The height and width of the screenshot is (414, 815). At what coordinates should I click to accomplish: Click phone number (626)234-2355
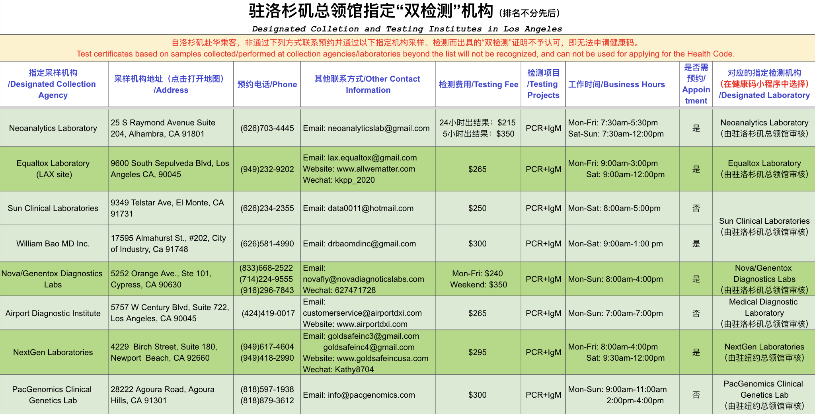coord(267,208)
